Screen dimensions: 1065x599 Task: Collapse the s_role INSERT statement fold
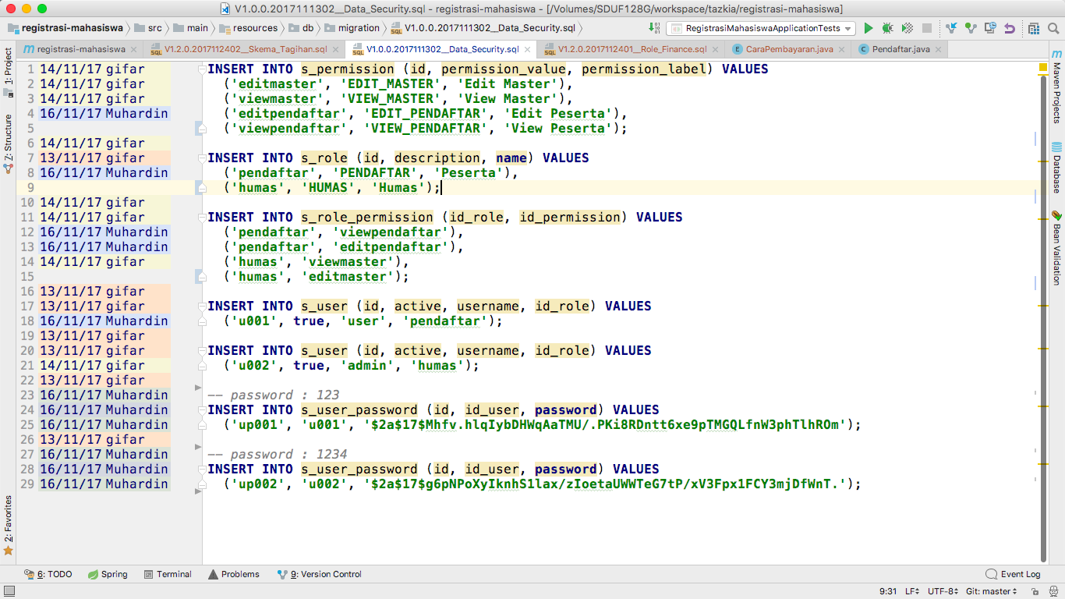pyautogui.click(x=201, y=158)
